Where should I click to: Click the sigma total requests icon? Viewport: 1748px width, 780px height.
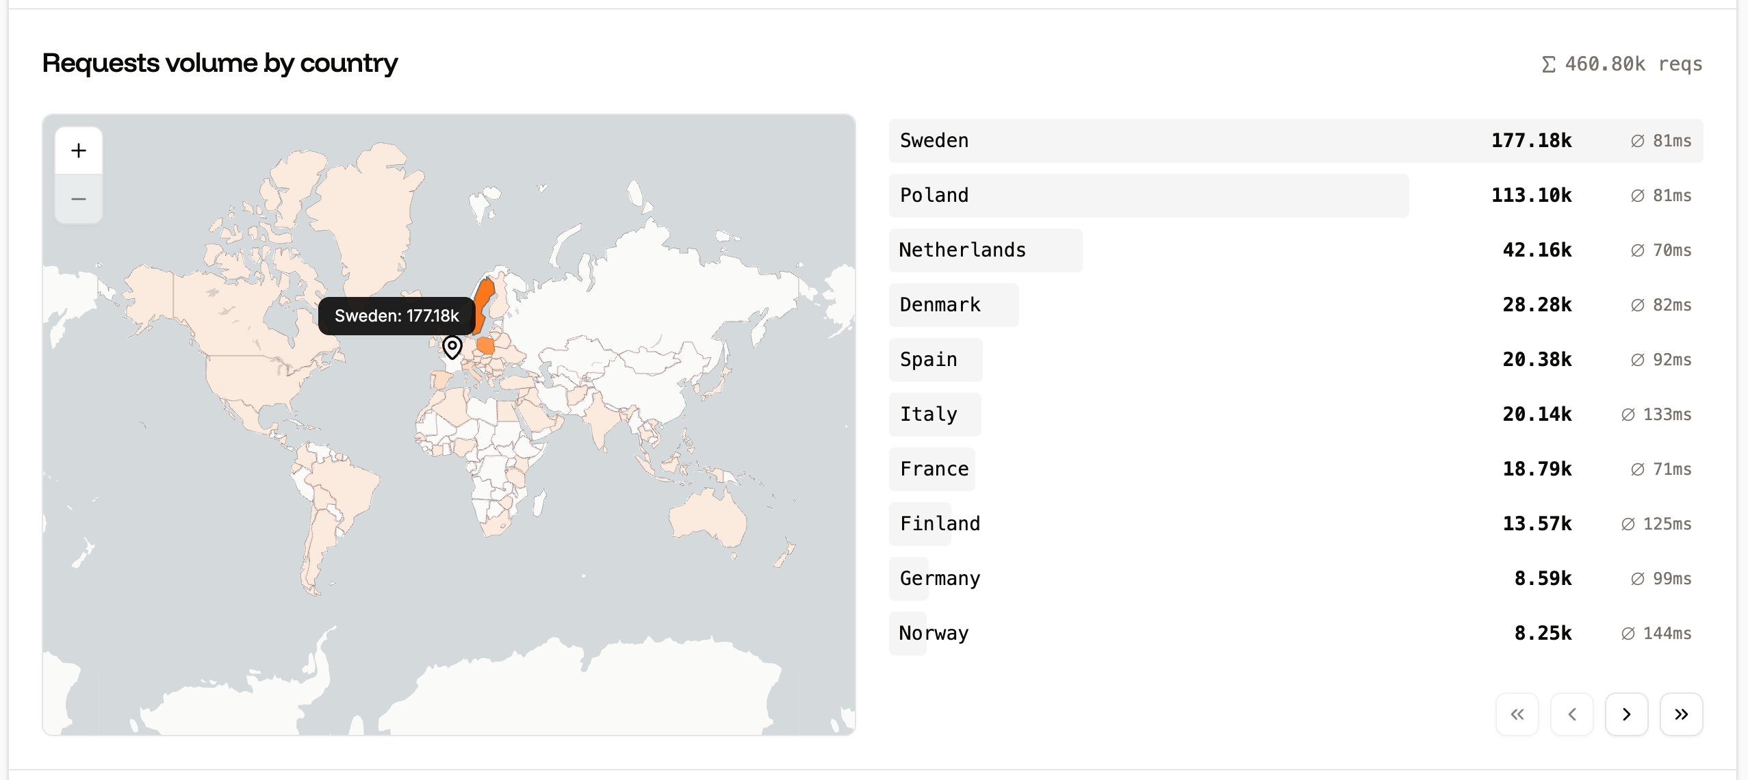click(1550, 64)
